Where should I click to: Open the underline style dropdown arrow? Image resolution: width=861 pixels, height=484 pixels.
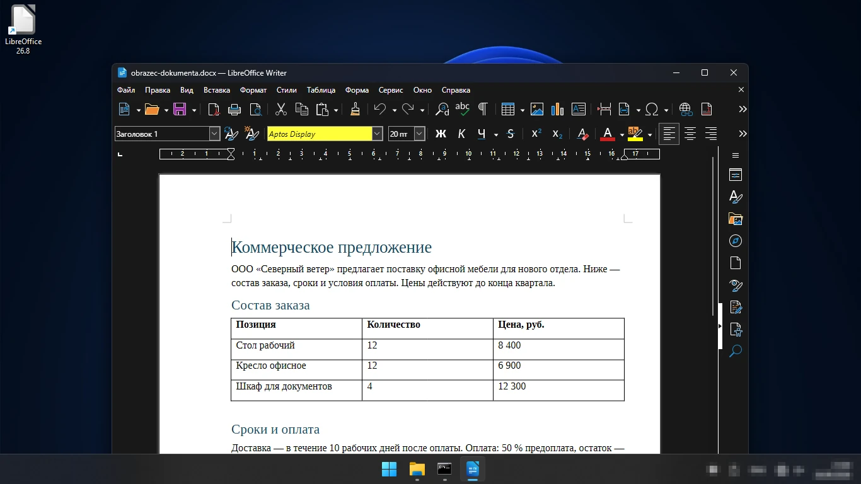click(496, 134)
